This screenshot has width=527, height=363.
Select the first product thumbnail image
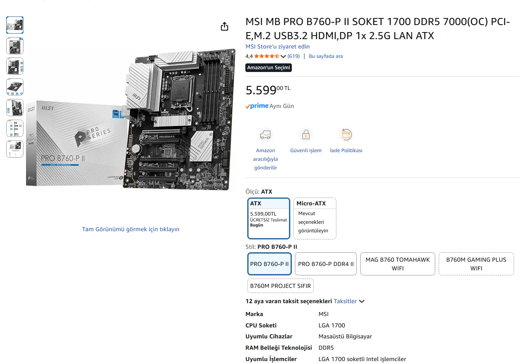pyautogui.click(x=15, y=25)
